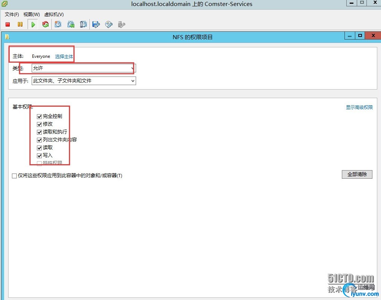Click the 显示高级权限 link
This screenshot has height=300, width=381.
tap(359, 107)
